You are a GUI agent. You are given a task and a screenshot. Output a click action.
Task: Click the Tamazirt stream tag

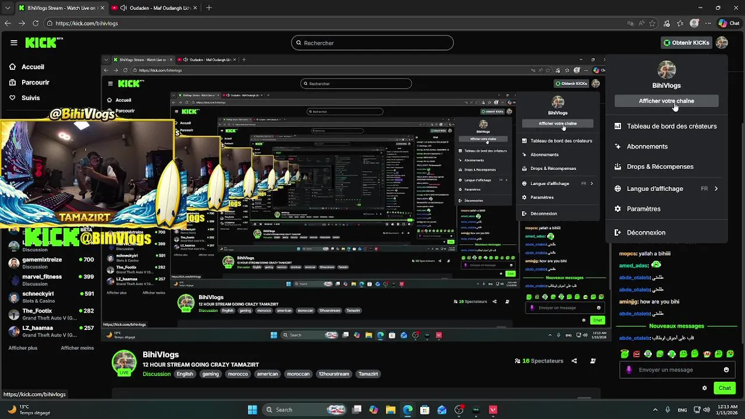[x=368, y=374]
